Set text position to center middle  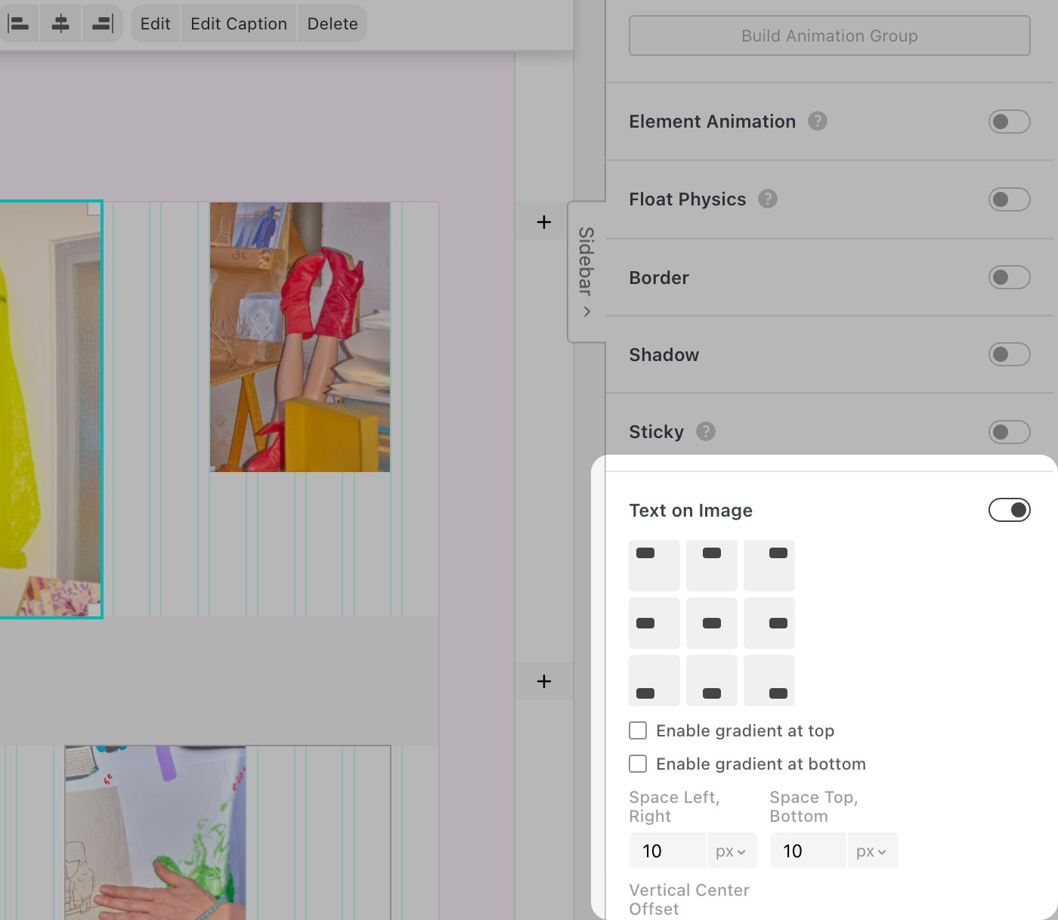tap(711, 623)
